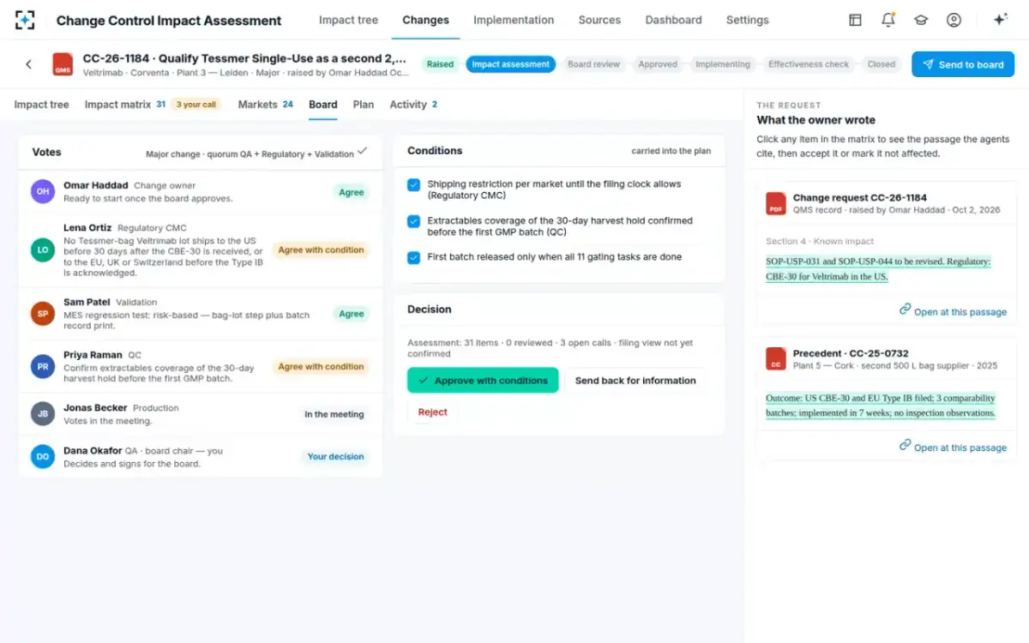Click the Board review stage pill
The height and width of the screenshot is (643, 1029).
(593, 64)
